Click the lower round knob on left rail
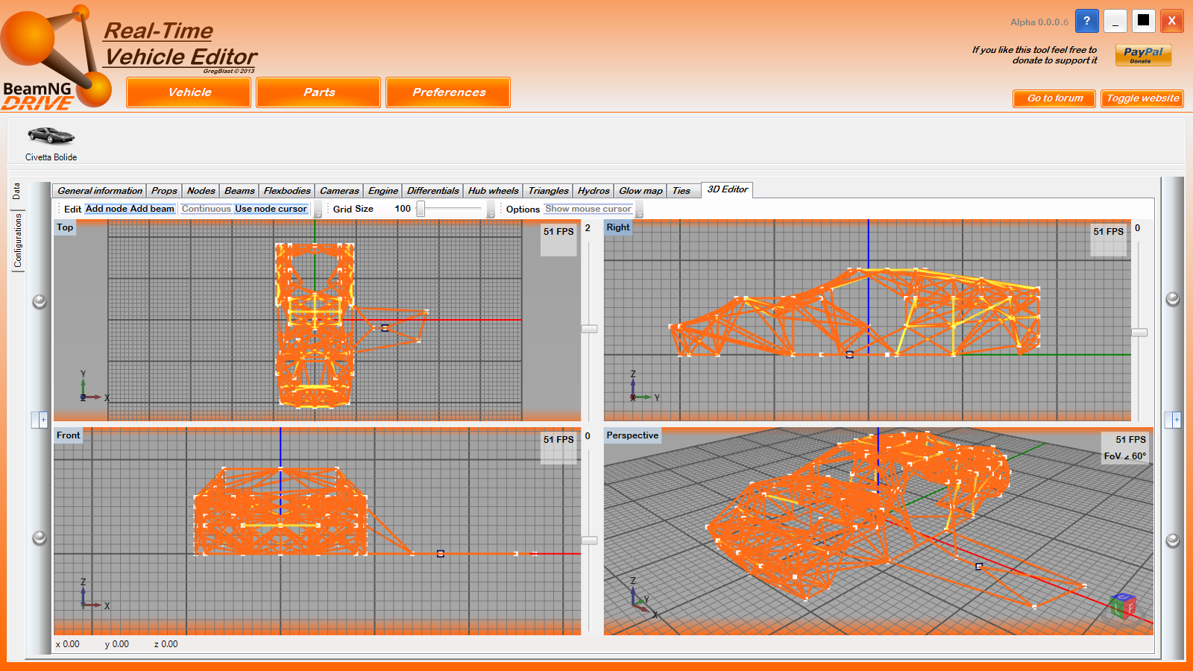The width and height of the screenshot is (1193, 671). pos(40,538)
